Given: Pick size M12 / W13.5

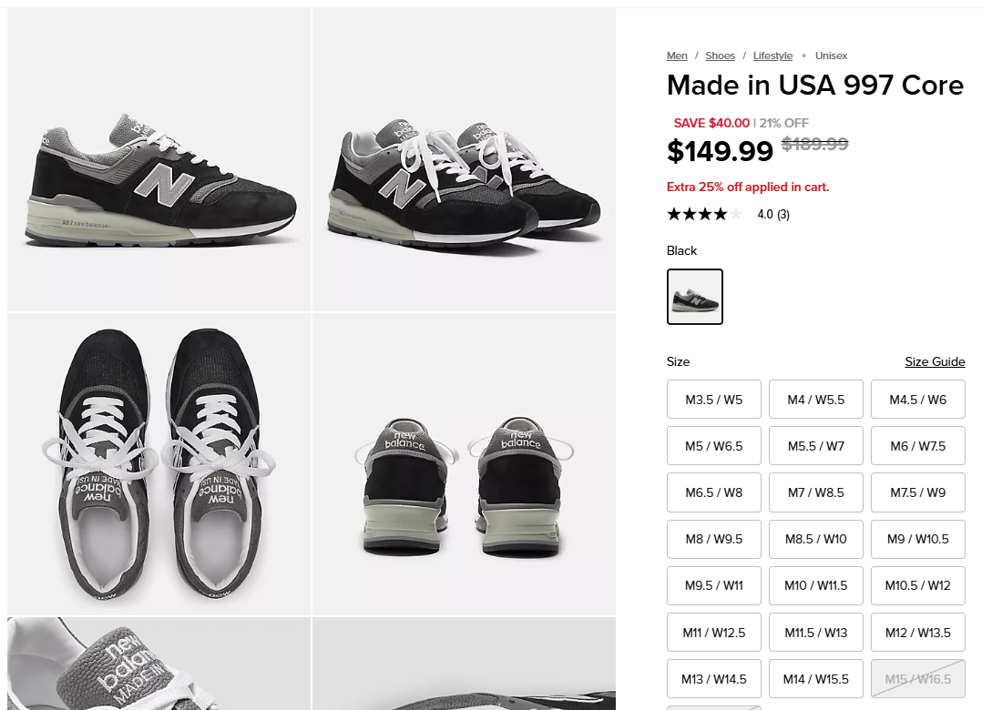Looking at the screenshot, I should (x=917, y=633).
